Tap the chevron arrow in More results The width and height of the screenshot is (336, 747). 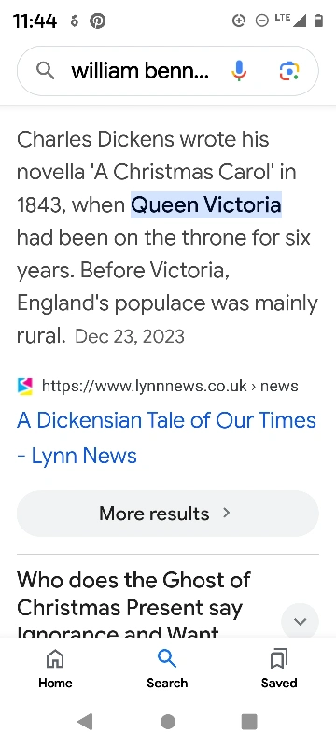point(227,513)
